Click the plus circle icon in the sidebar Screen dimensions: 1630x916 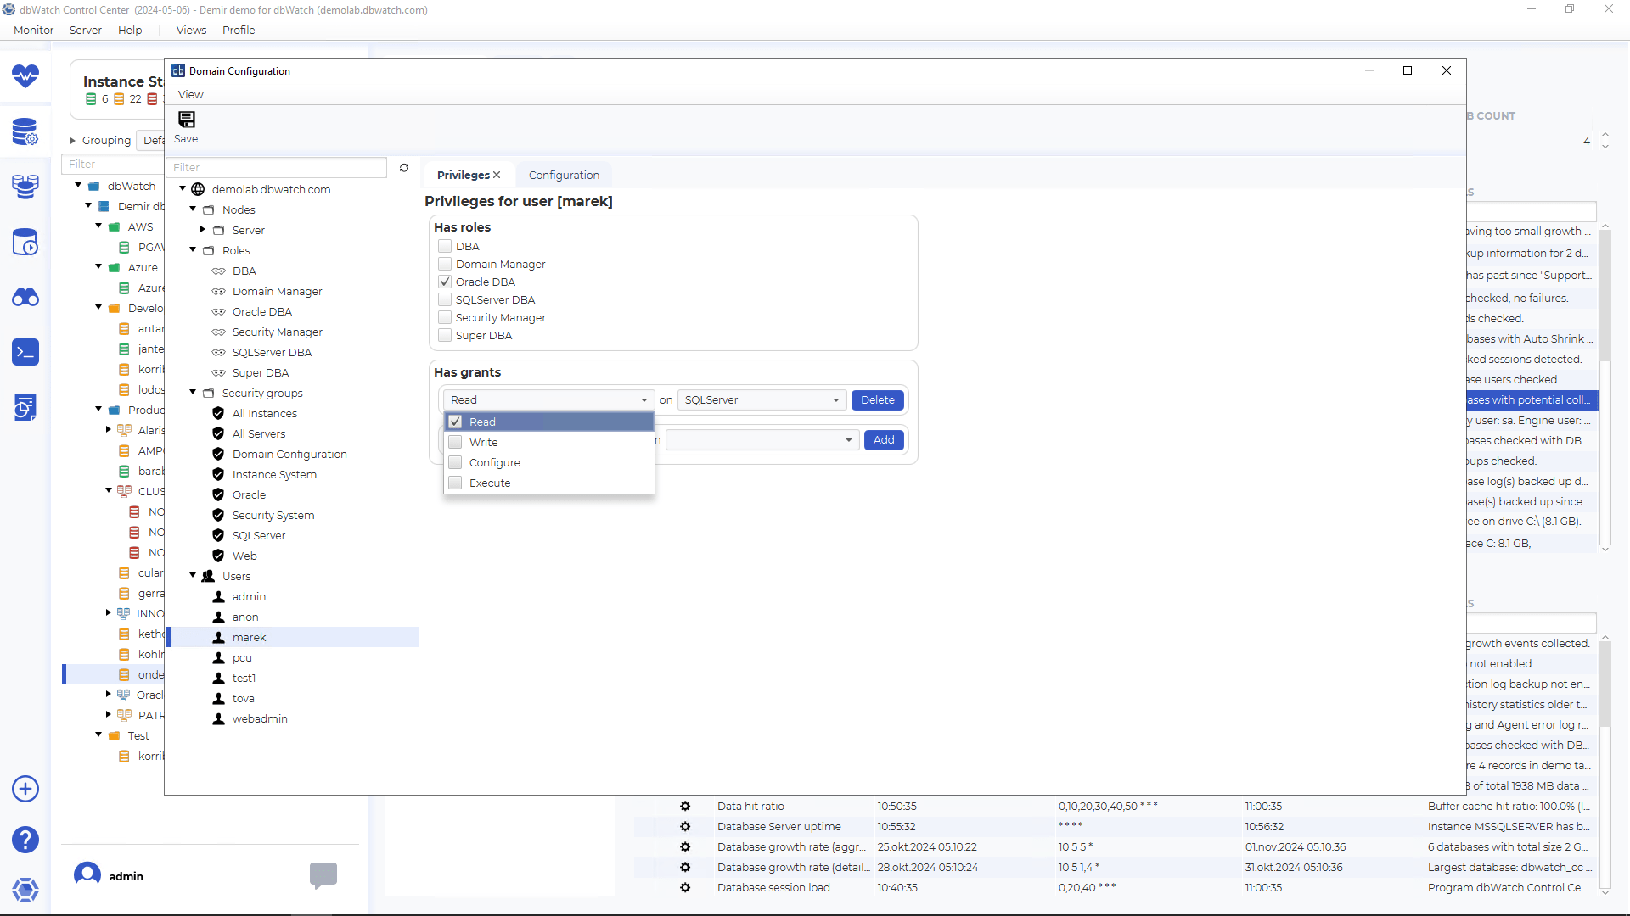[25, 789]
